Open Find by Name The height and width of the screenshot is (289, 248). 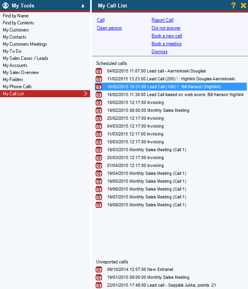[x=16, y=16]
